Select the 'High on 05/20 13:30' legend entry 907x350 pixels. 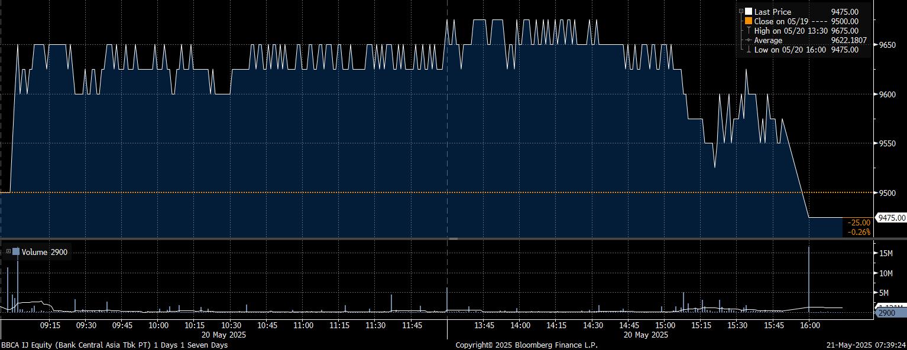(791, 31)
